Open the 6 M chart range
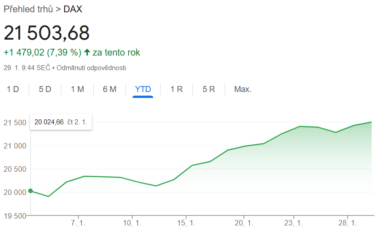 110,89
